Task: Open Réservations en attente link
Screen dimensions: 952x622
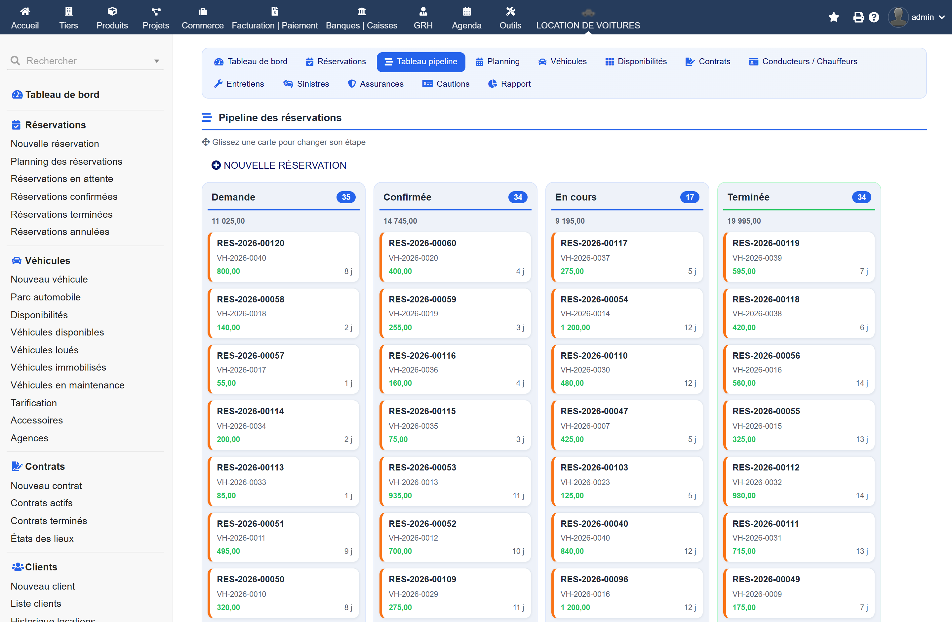Action: pos(62,179)
